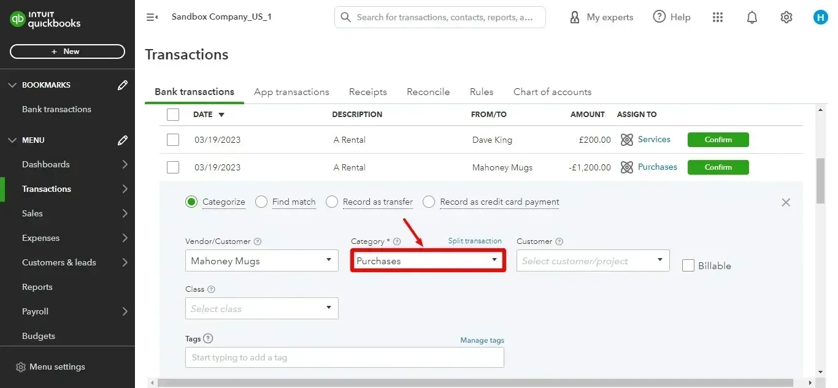
Task: Open the apps grid icon
Action: [x=718, y=17]
